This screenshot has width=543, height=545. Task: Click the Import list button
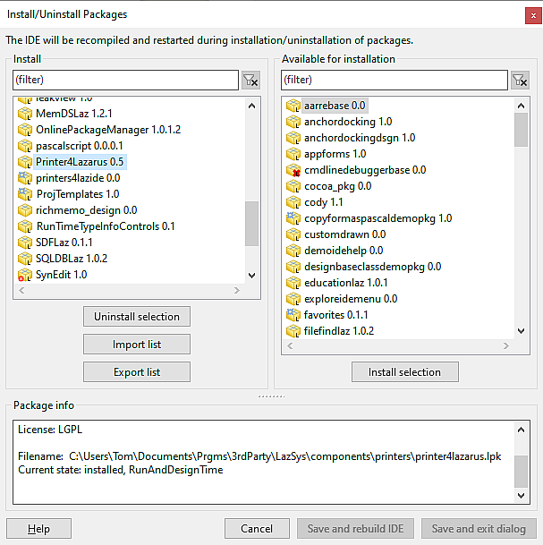[136, 345]
